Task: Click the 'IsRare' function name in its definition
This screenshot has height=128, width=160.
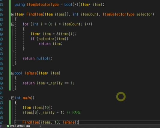Action: pos(31,73)
